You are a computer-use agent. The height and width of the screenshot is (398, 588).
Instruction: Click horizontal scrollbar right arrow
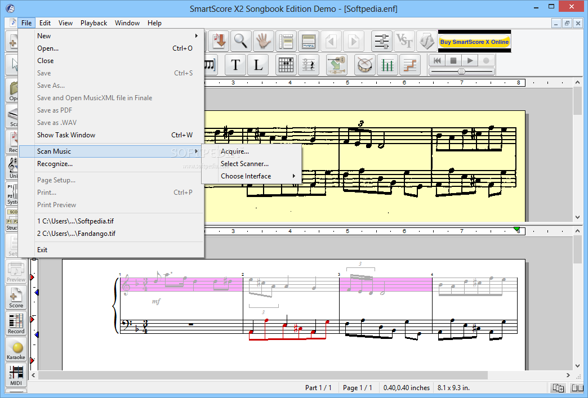(568, 375)
